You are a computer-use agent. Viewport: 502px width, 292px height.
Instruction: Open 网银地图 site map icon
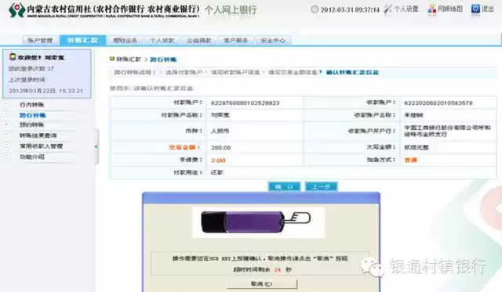[x=432, y=9]
